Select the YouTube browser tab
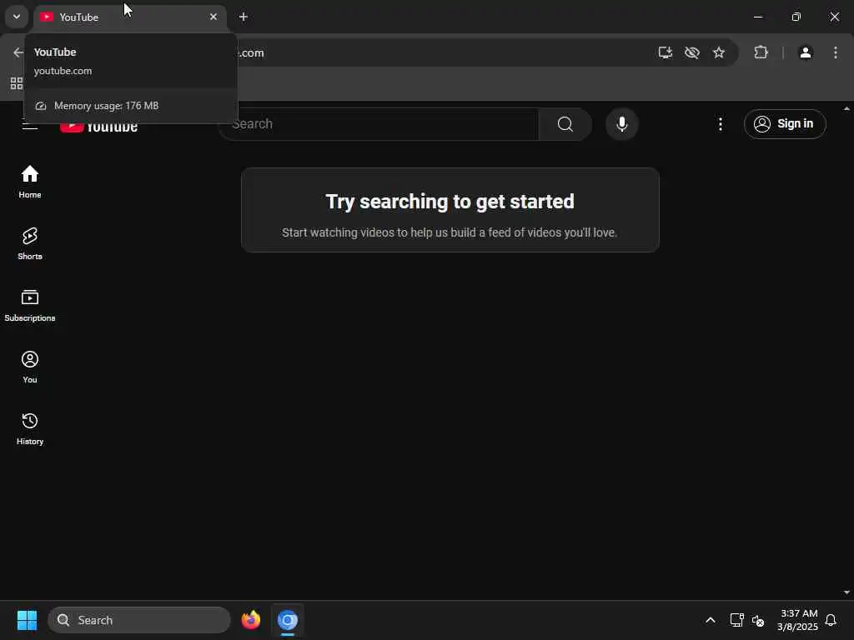This screenshot has height=640, width=854. click(x=129, y=17)
